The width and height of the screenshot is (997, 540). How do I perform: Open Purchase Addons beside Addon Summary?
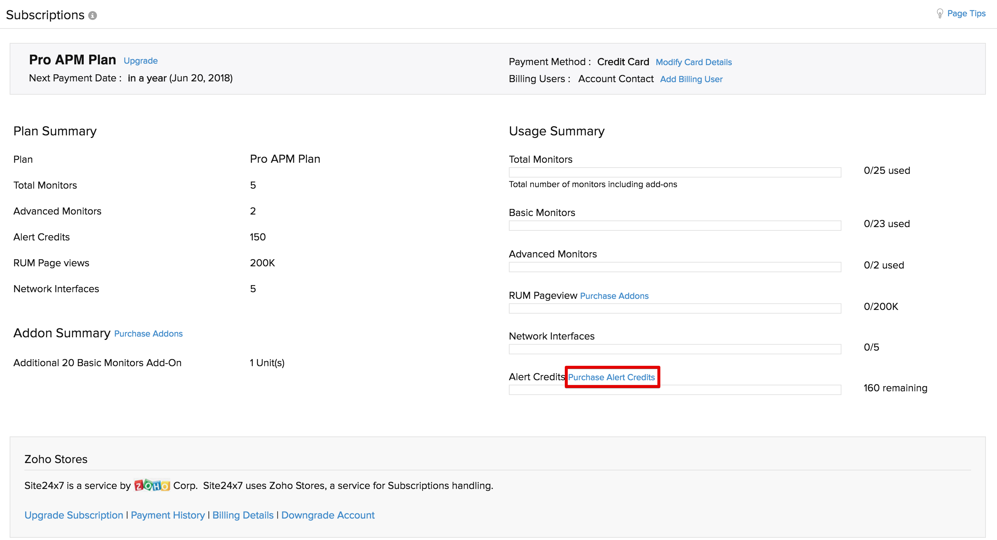click(148, 334)
